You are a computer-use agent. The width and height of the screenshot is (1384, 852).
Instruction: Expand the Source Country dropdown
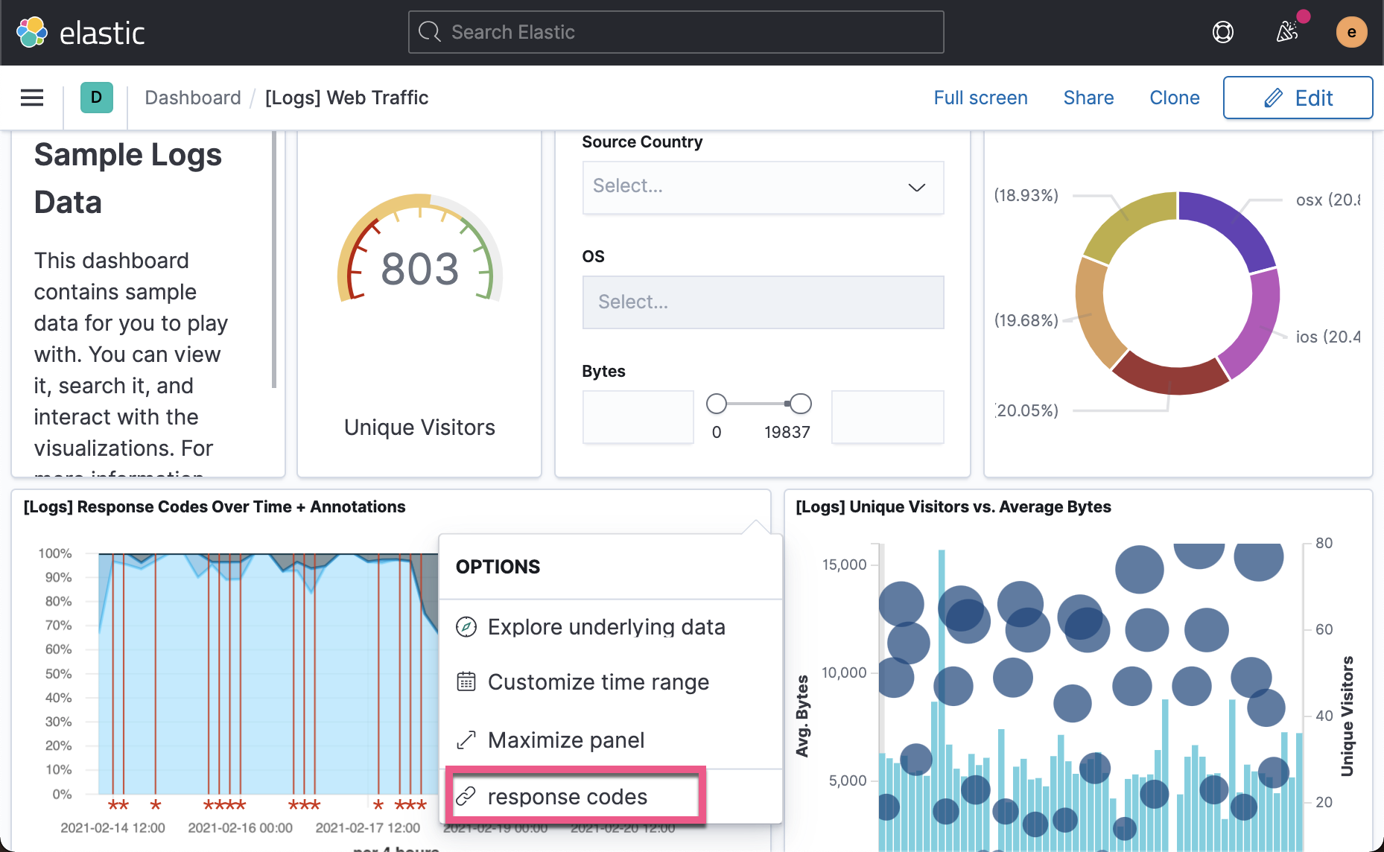pyautogui.click(x=763, y=188)
